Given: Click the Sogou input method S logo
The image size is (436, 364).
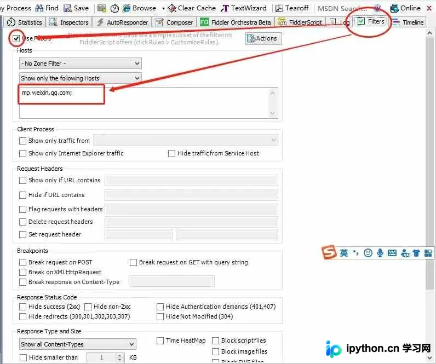Looking at the screenshot, I should [329, 252].
